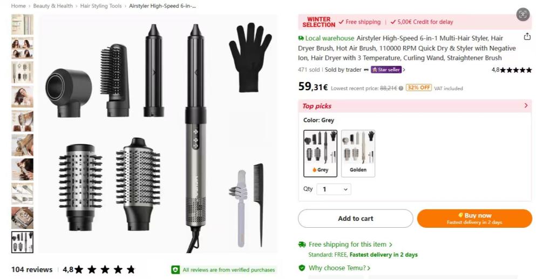The height and width of the screenshot is (279, 536).
Task: Click the 4,8 star rating near title
Action: point(512,70)
